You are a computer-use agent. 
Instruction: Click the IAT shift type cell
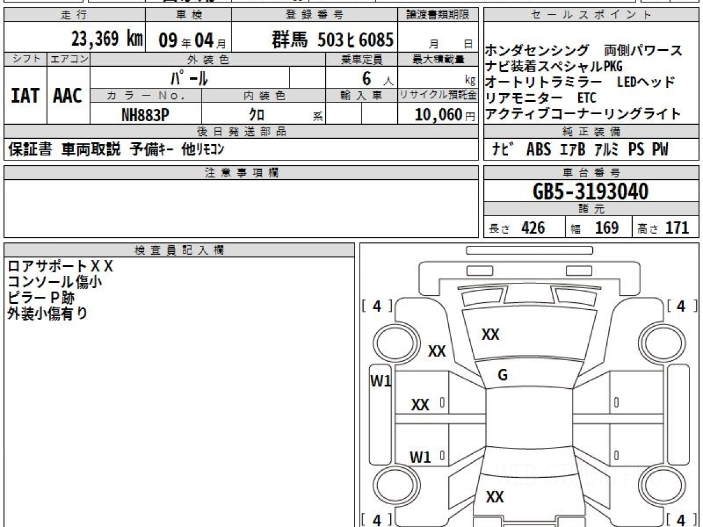[25, 96]
